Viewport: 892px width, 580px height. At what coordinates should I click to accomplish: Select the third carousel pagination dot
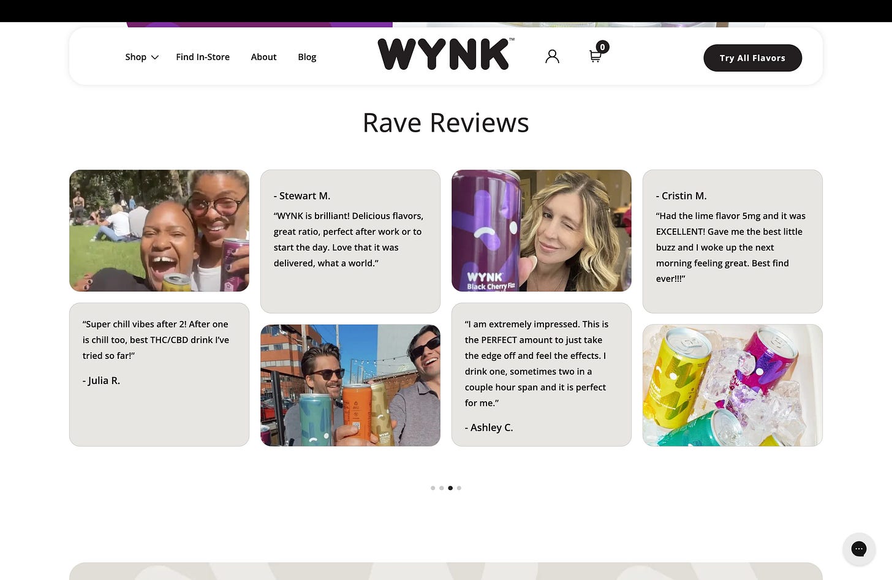point(450,488)
